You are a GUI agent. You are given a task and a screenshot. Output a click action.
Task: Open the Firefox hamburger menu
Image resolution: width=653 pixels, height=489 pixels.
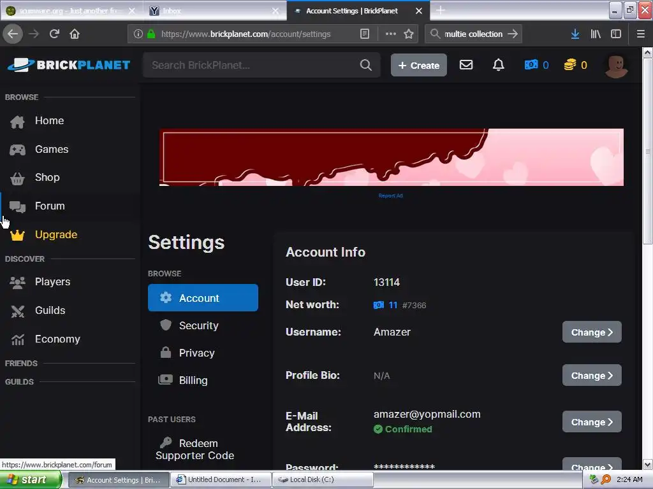coord(641,34)
